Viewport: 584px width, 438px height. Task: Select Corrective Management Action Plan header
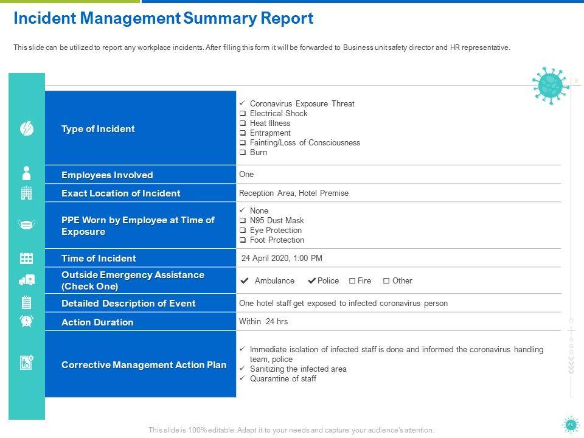144,365
